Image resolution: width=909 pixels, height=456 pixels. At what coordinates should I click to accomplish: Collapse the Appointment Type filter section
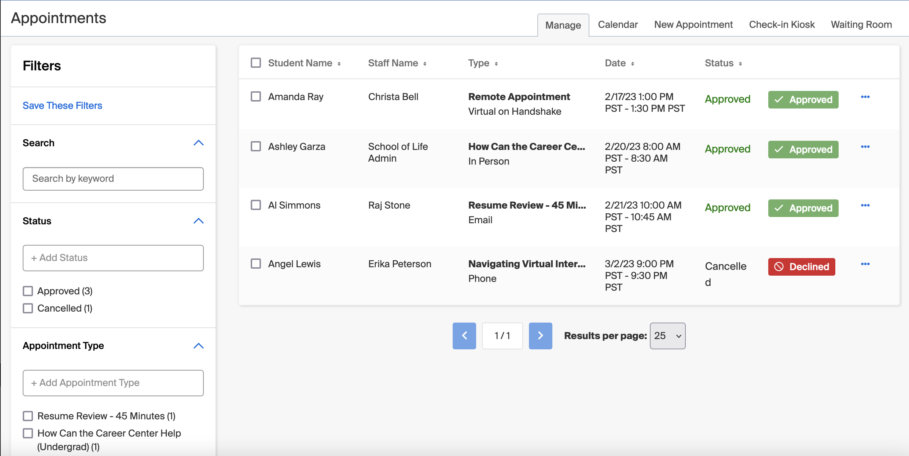pyautogui.click(x=198, y=346)
